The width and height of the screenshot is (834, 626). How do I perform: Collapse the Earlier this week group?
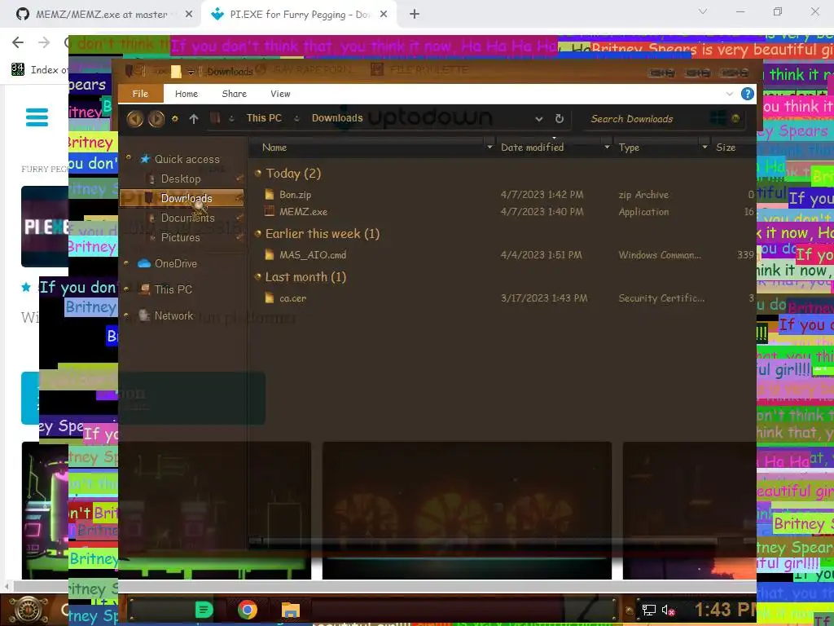click(x=258, y=233)
